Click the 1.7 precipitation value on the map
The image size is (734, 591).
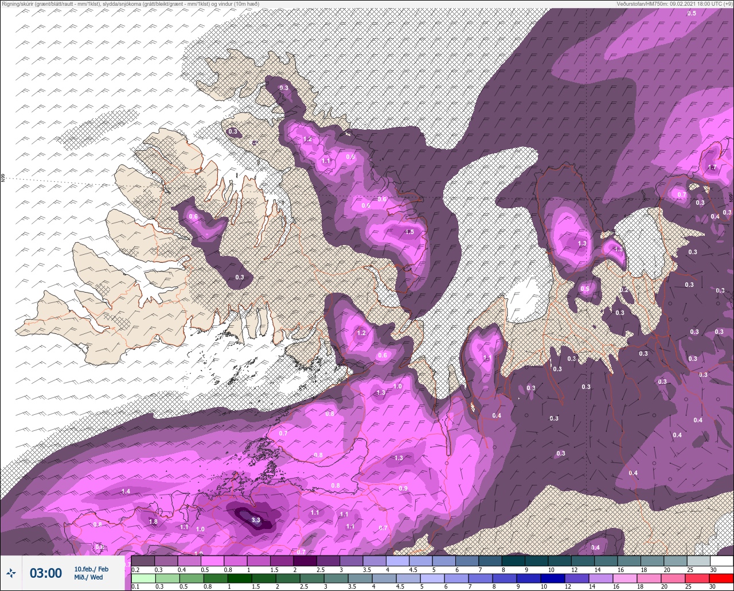[712, 168]
